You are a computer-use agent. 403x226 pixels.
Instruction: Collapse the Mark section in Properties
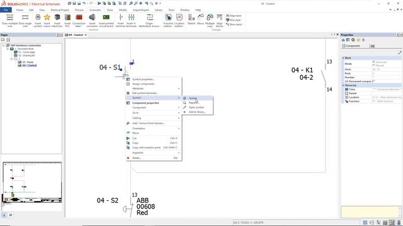[343, 58]
